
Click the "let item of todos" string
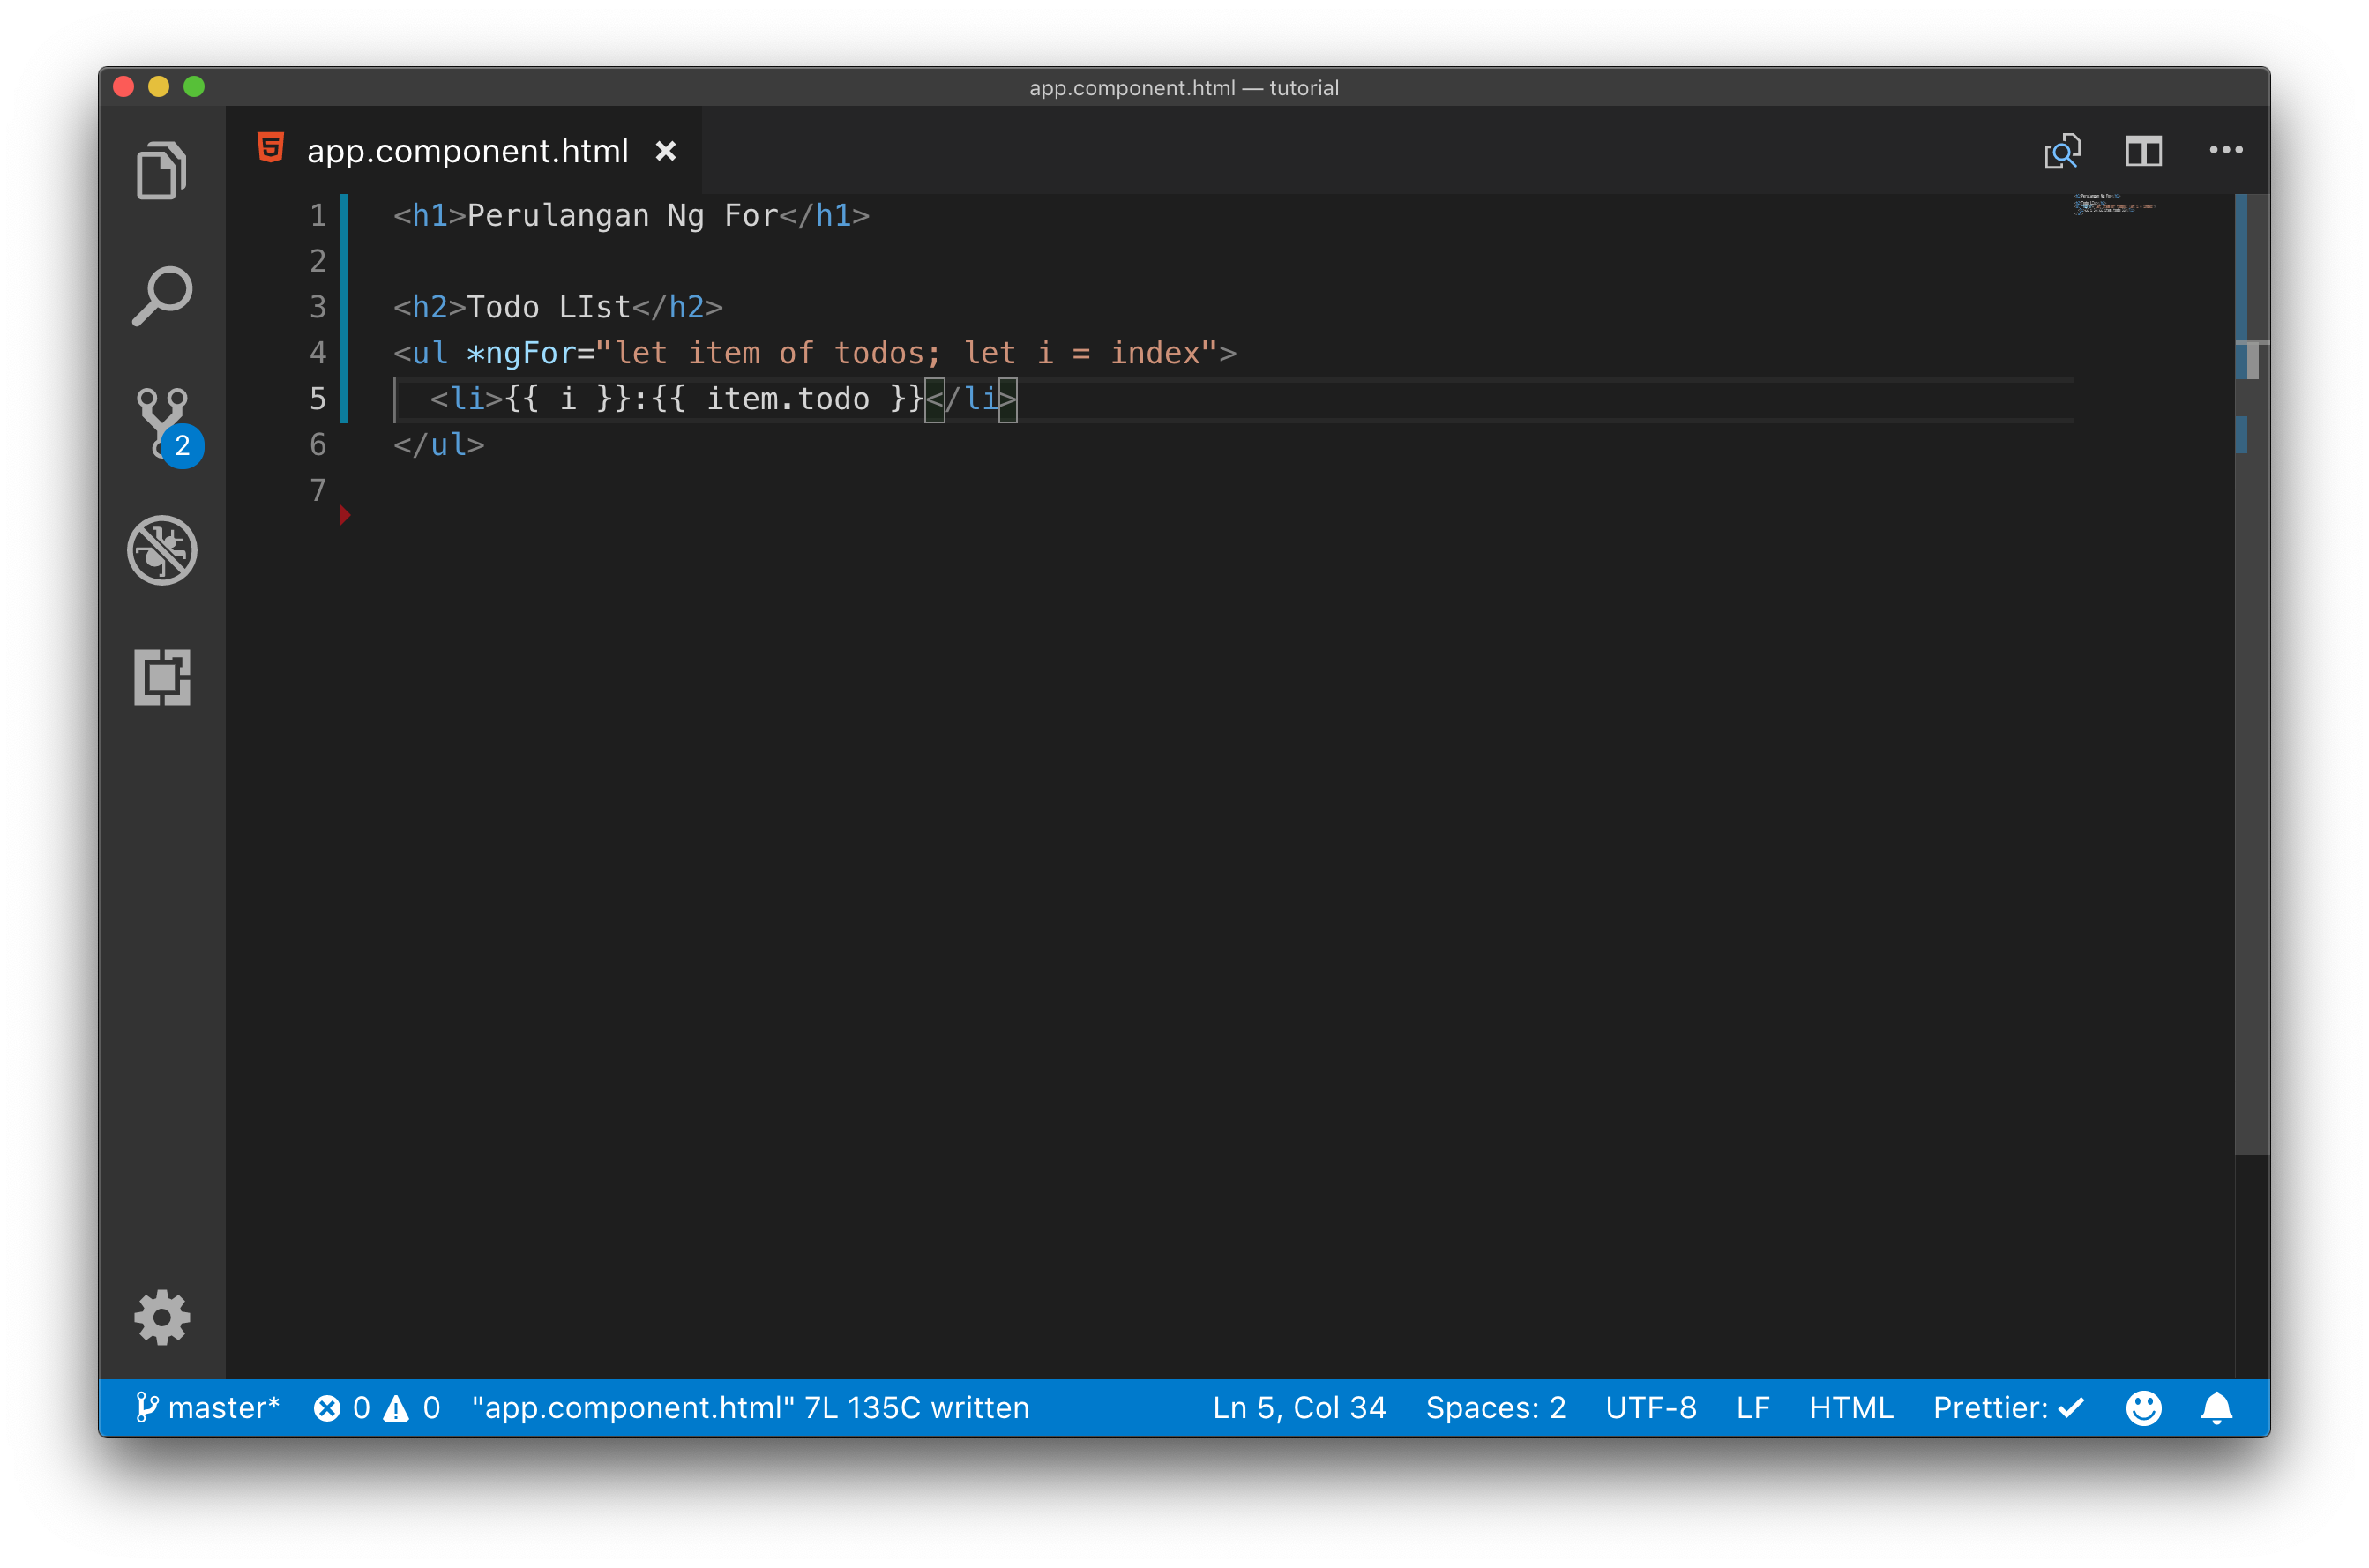[x=770, y=353]
